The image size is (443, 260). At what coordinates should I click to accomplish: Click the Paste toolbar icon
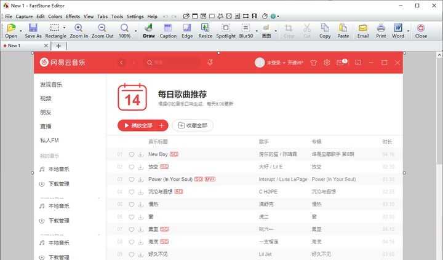[x=343, y=28]
